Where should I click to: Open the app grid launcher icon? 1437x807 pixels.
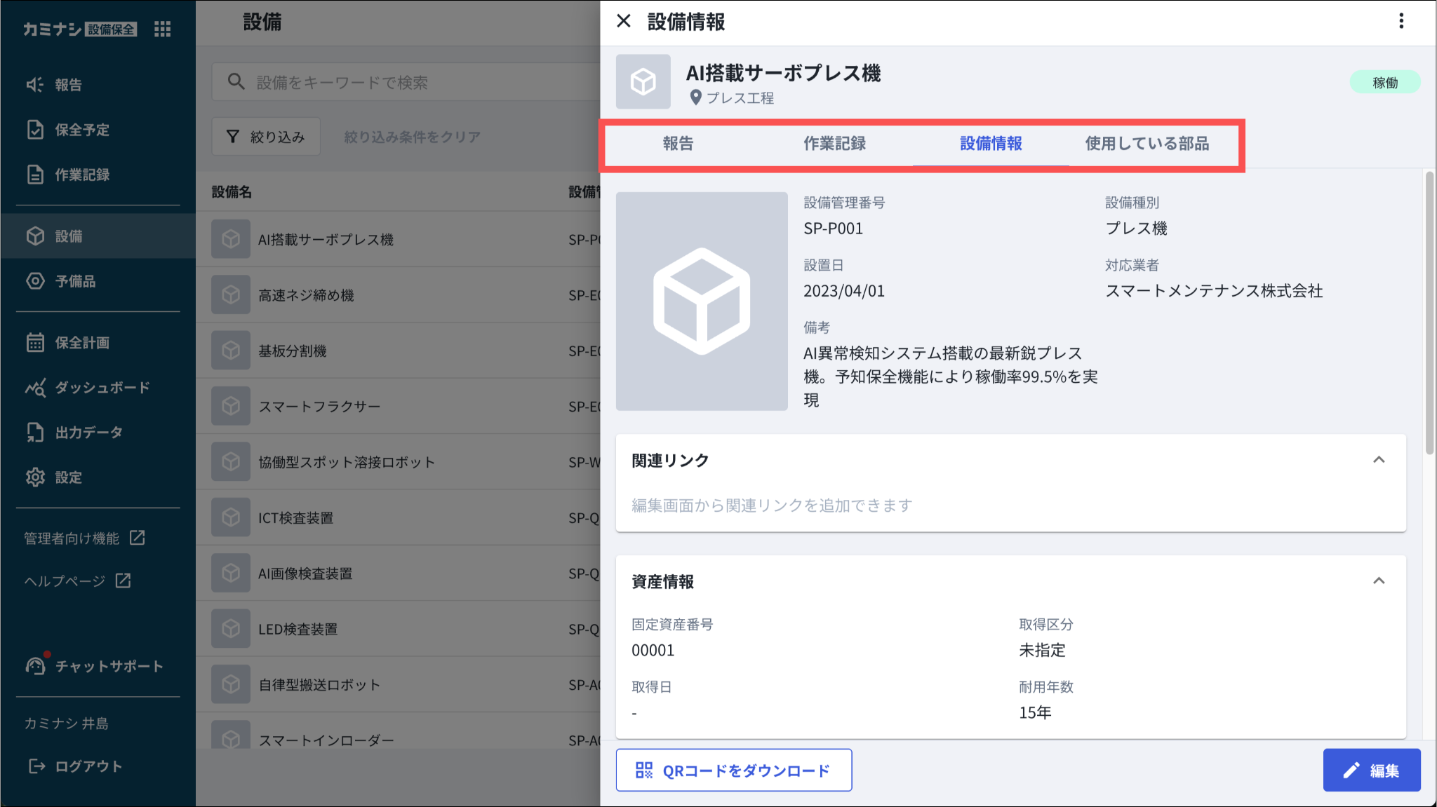click(x=162, y=29)
